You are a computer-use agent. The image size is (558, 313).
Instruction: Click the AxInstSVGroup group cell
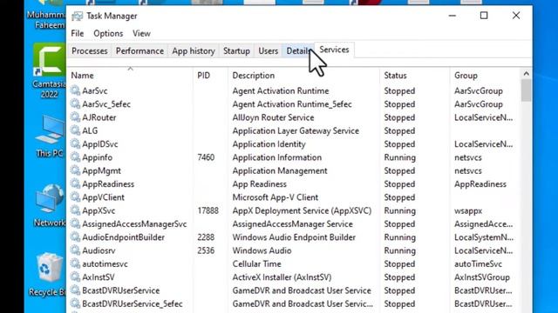482,277
